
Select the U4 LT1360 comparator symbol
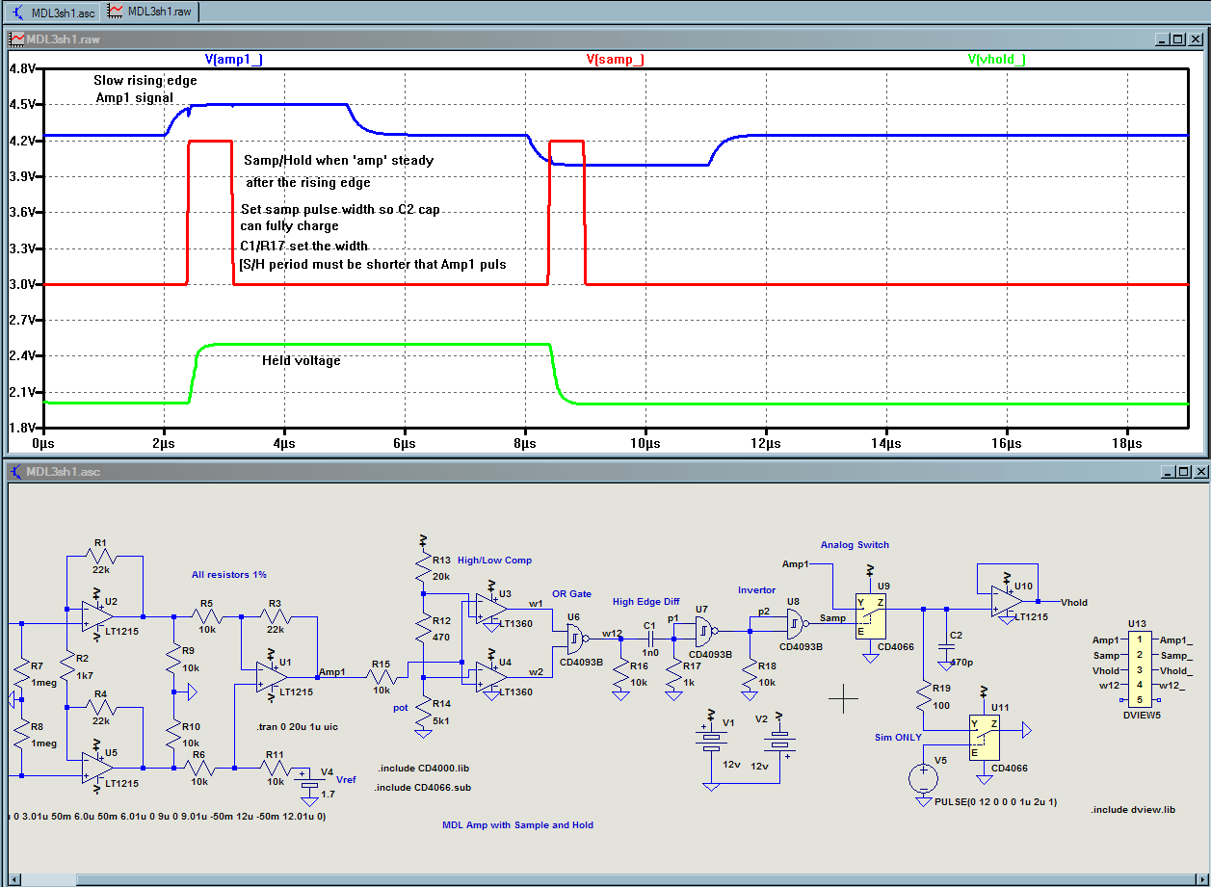tap(493, 675)
